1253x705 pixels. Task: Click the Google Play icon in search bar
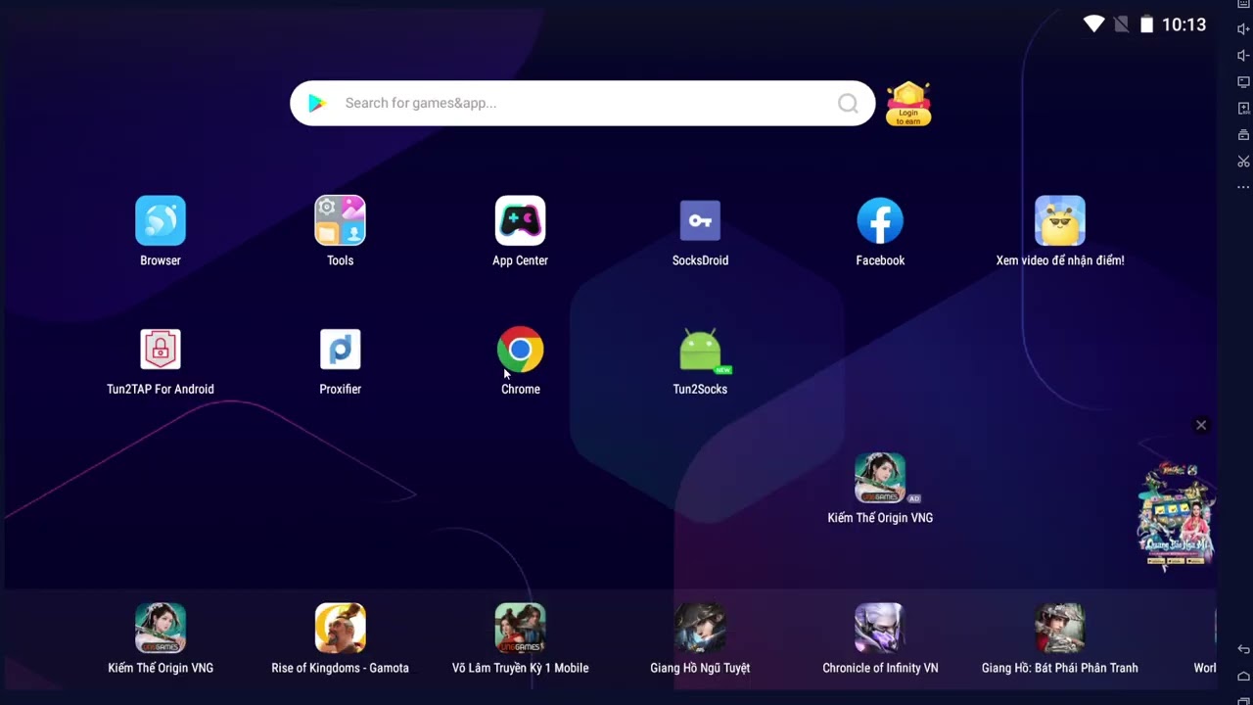317,103
